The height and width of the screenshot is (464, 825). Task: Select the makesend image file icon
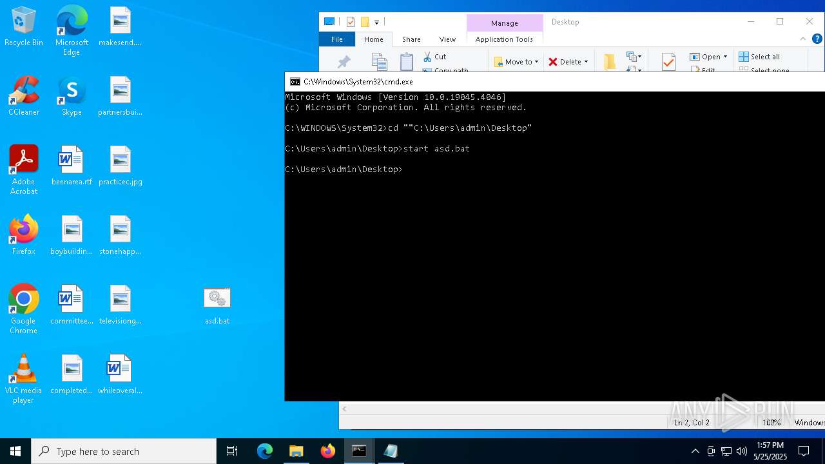pos(121,26)
